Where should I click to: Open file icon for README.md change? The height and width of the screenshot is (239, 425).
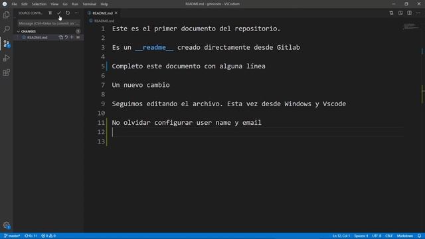[x=60, y=37]
